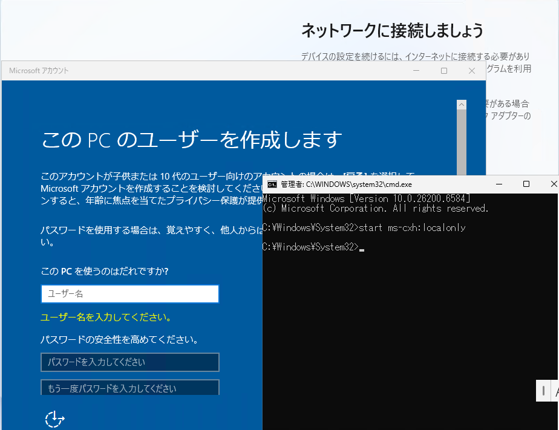The image size is (559, 430).
Task: Click the ネットワークに接続しましょう heading
Action: click(392, 30)
